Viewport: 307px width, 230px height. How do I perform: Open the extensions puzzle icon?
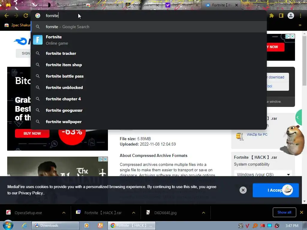[x=271, y=16]
